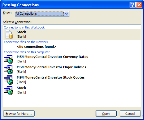Image resolution: width=144 pixels, height=120 pixels.
Task: Click the workbook Stock connection database icon
Action: (9, 34)
